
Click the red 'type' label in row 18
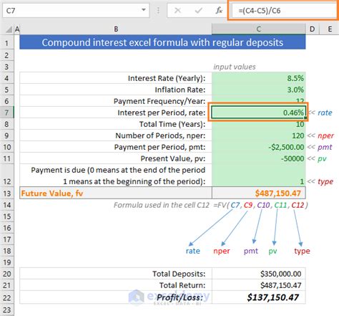pos(302,251)
